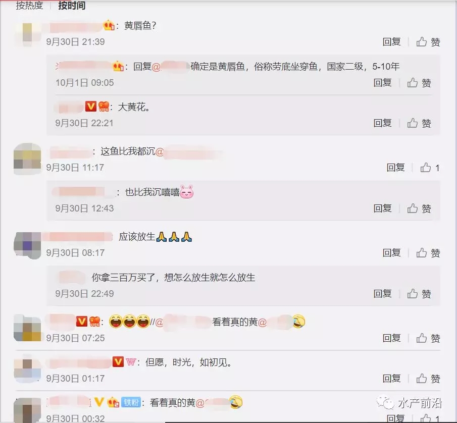Image resolution: width=457 pixels, height=423 pixels.
Task: Reply to the 大黄花 comment
Action: [382, 123]
